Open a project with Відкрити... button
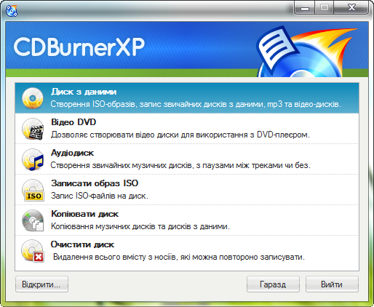 (x=41, y=284)
